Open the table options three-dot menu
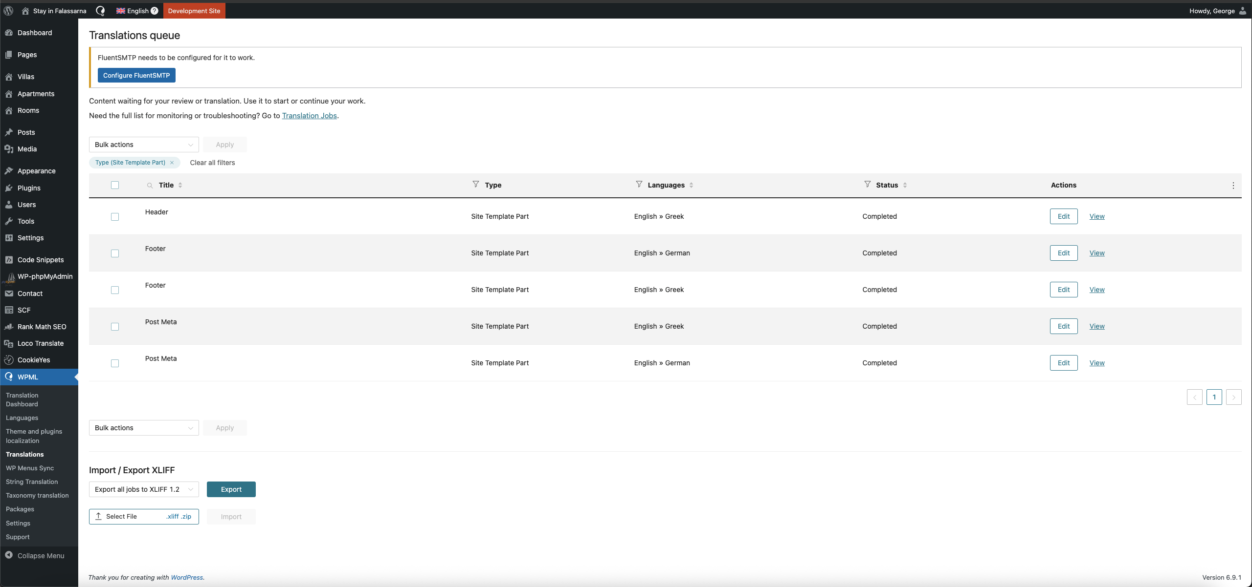The image size is (1252, 587). pos(1233,186)
